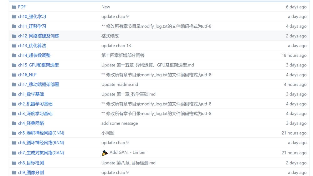
Task: Open the PDF folder
Action: pyautogui.click(x=22, y=7)
